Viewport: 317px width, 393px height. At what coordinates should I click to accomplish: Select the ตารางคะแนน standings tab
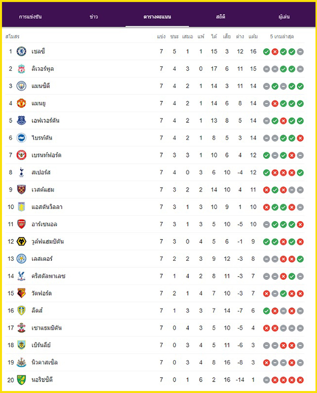click(x=157, y=17)
